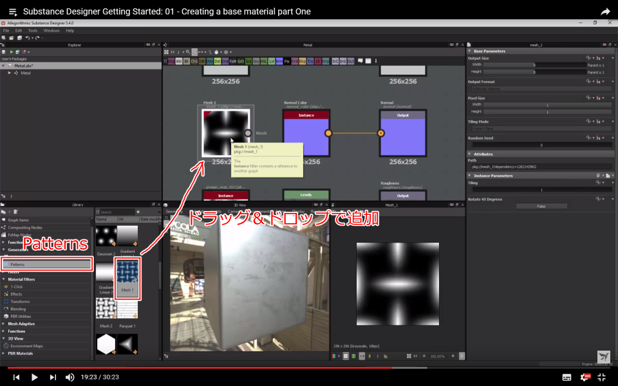Open the Help menu
Viewport: 618px width, 386px height.
point(70,30)
